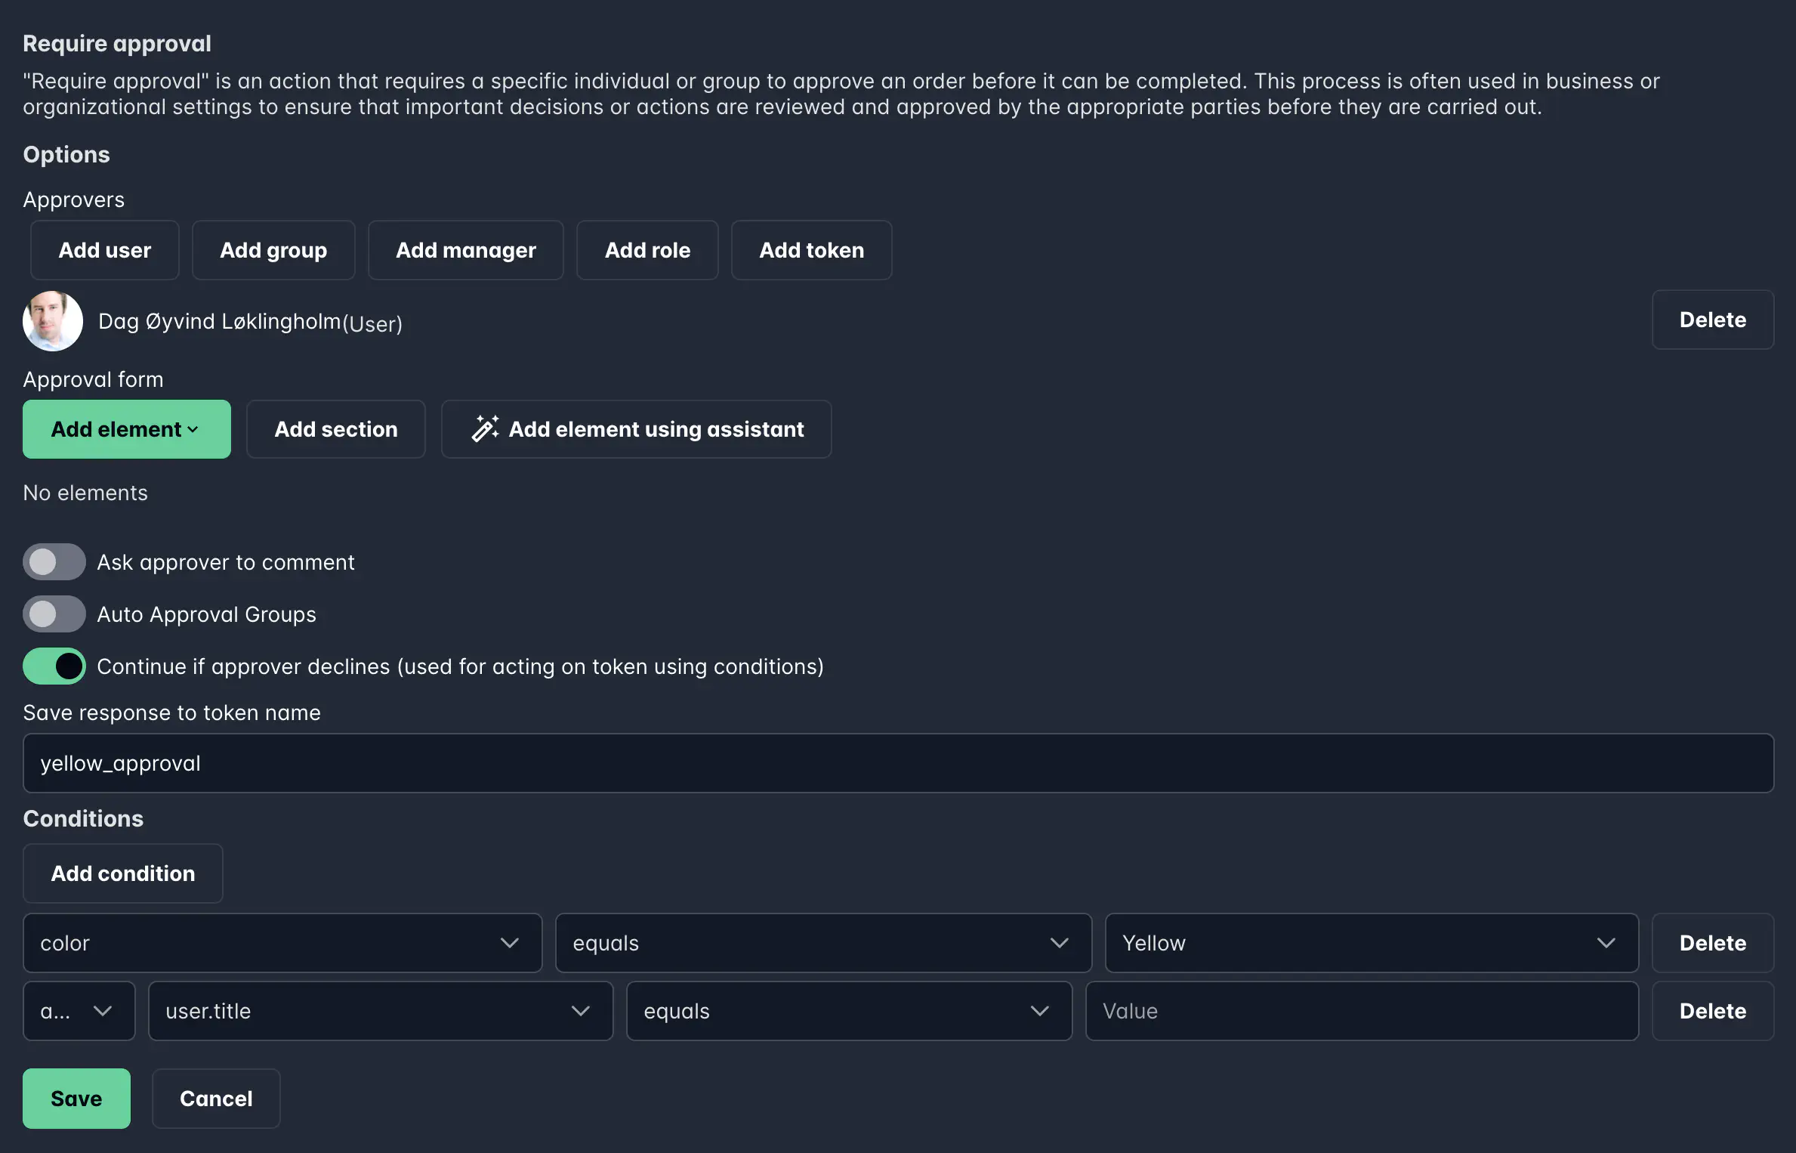Open the and/or operator dropdown

point(79,1010)
